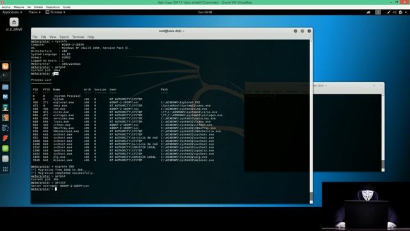Open the terminal Help menu
Viewport: 410px width, 231px height.
[x=91, y=37]
